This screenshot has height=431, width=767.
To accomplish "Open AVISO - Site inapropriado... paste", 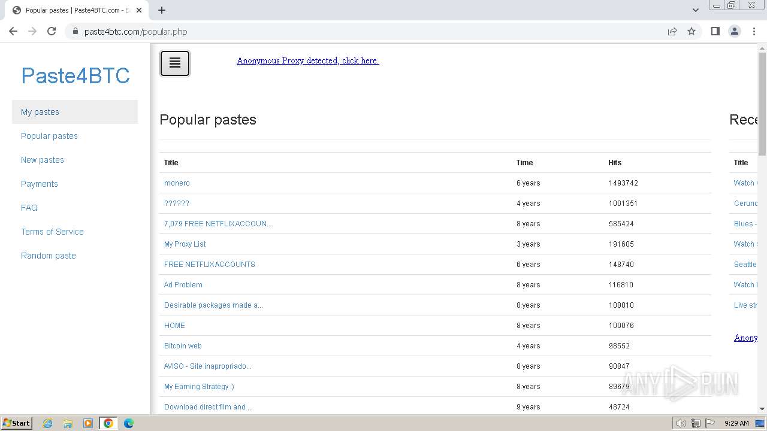I will click(208, 366).
